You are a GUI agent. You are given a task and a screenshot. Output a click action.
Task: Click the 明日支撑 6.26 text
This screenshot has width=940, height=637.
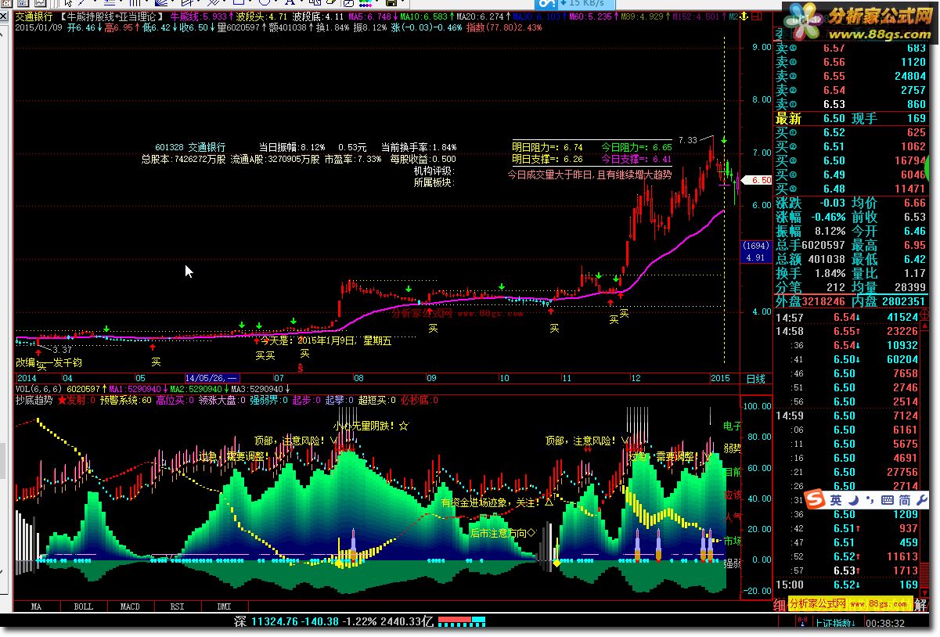[548, 160]
